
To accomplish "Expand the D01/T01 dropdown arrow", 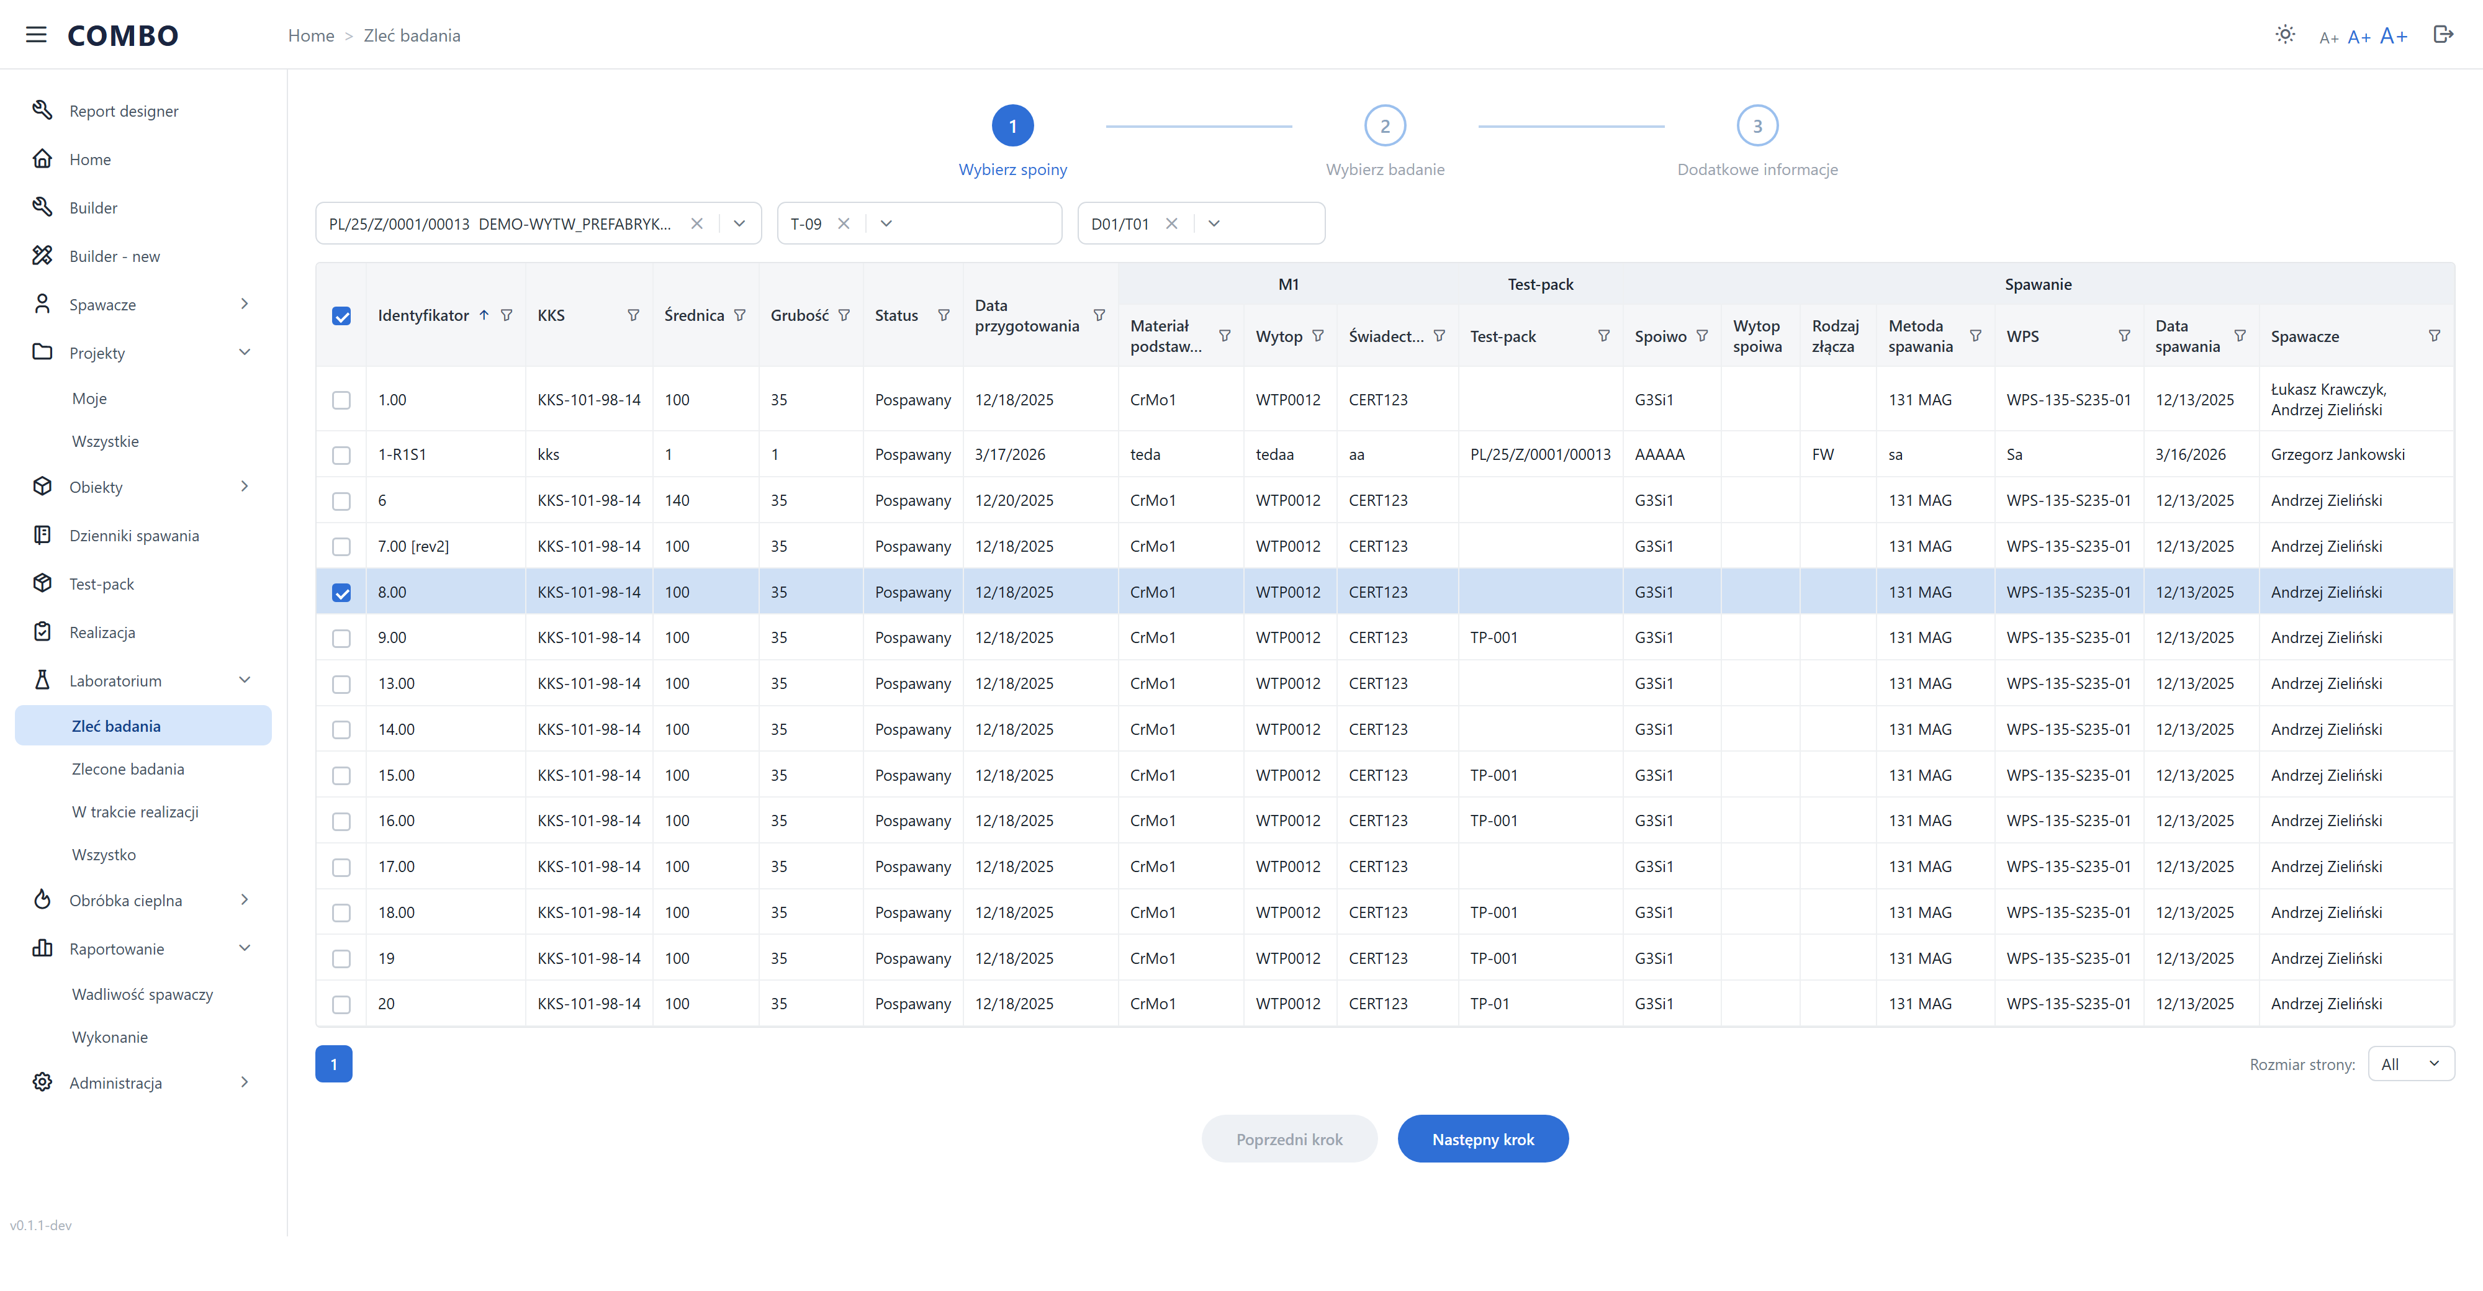I will (1214, 223).
